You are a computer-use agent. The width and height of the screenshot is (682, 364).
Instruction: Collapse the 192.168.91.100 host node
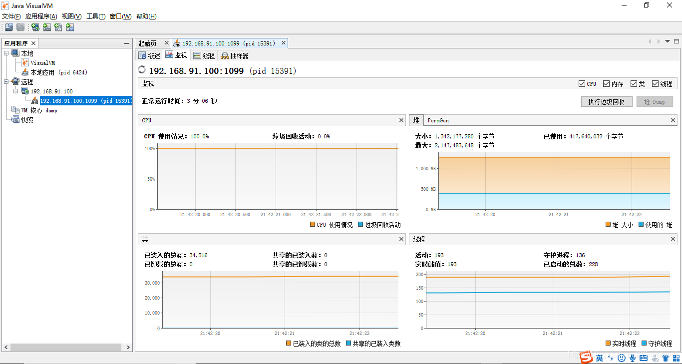(15, 91)
